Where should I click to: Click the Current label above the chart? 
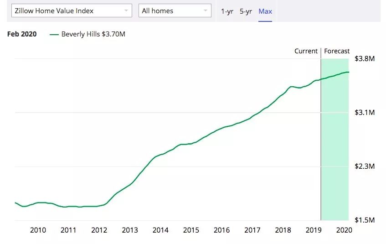(x=306, y=51)
